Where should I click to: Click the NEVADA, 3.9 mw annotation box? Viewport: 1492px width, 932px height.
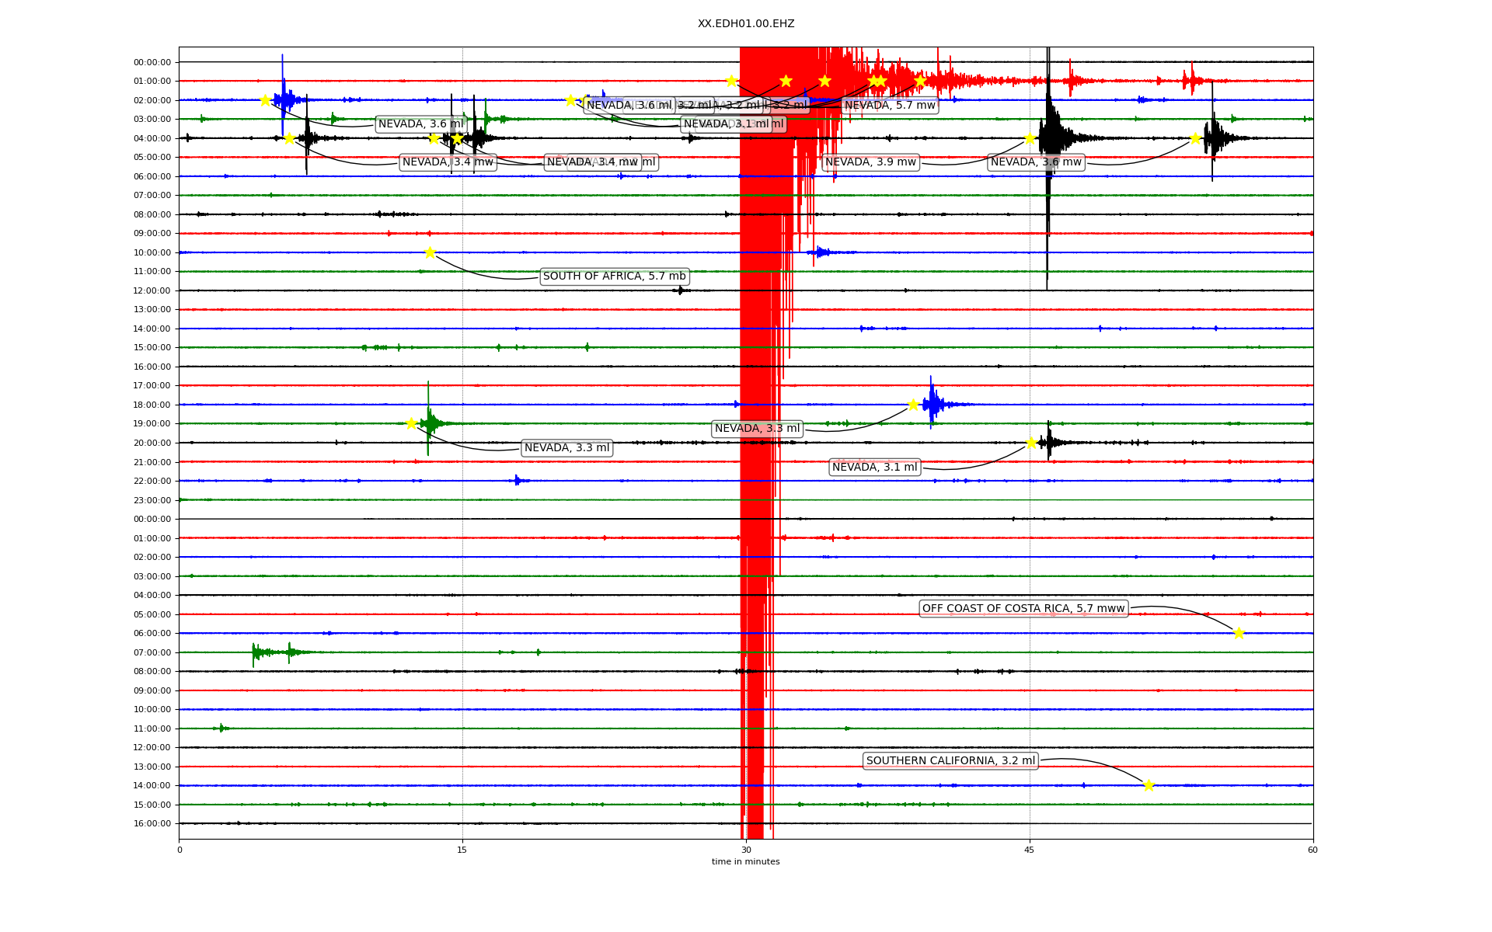click(870, 162)
